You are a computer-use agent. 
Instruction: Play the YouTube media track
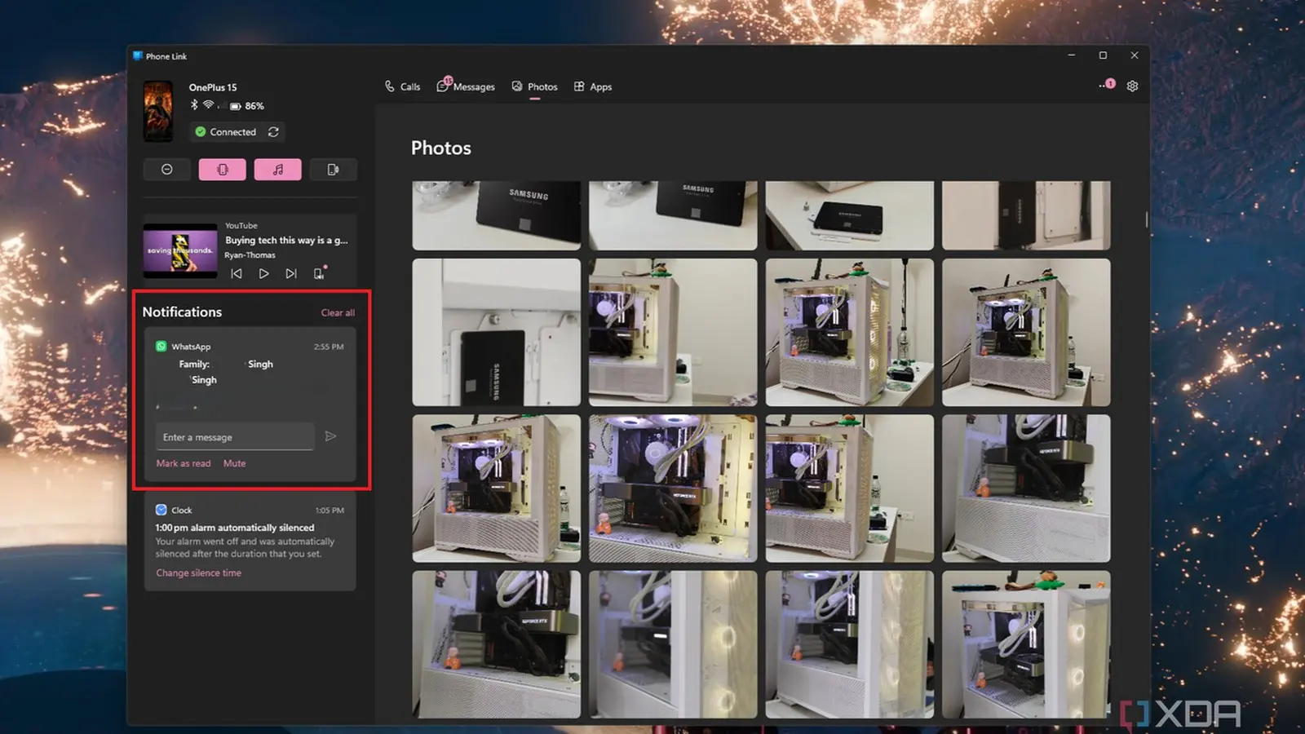coord(263,274)
